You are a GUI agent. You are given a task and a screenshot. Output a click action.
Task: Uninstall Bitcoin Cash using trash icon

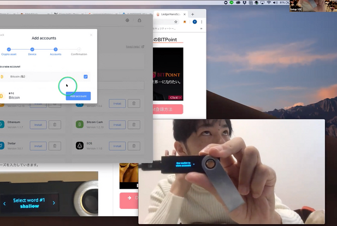coord(134,125)
